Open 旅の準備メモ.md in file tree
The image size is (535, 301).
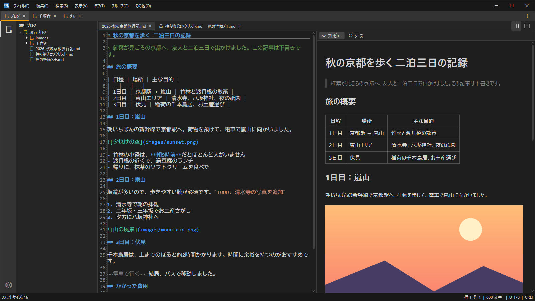pos(49,59)
